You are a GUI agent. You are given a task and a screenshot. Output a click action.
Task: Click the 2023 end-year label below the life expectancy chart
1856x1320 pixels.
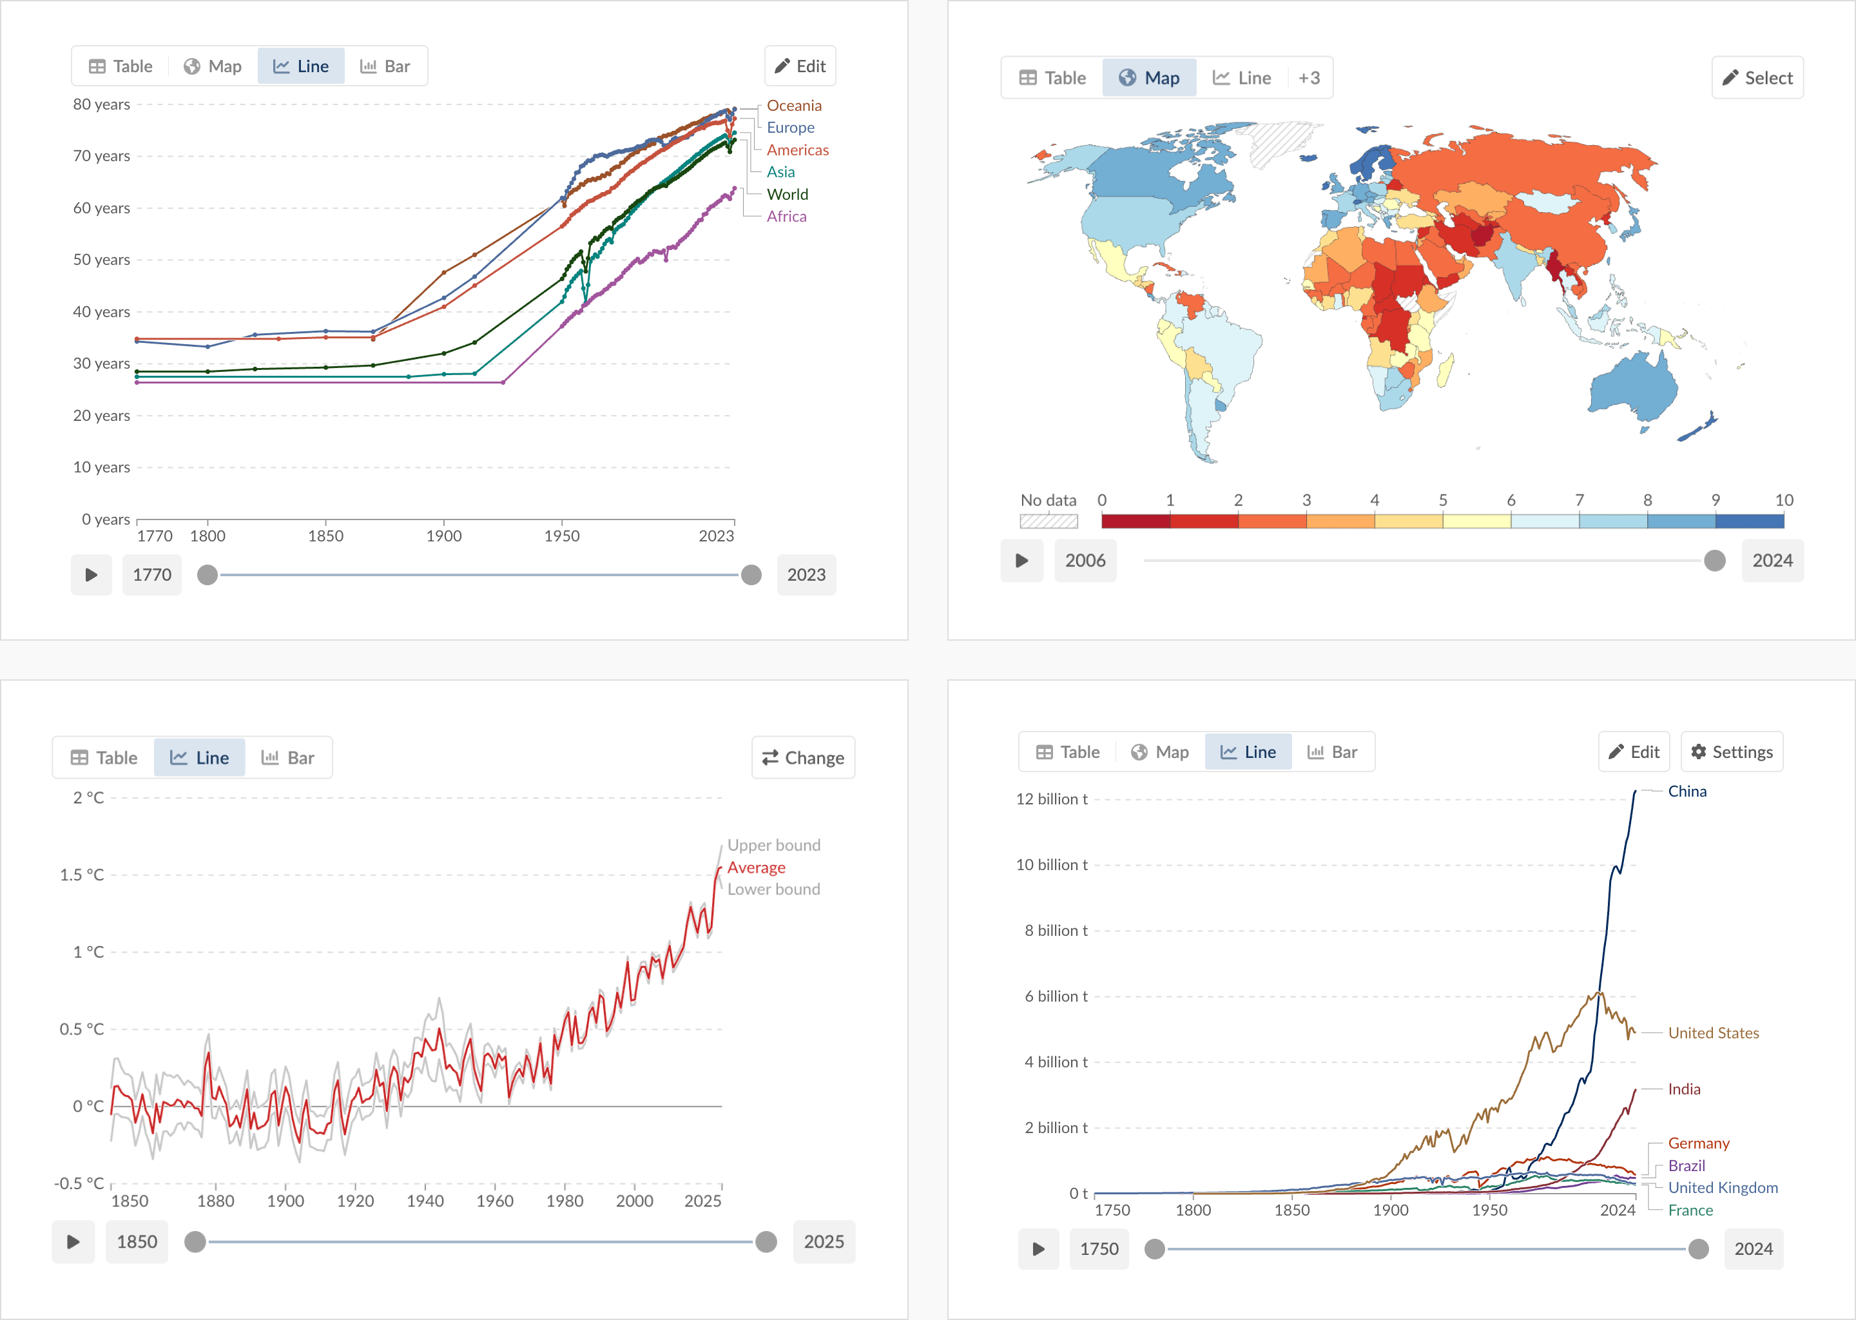pos(806,575)
